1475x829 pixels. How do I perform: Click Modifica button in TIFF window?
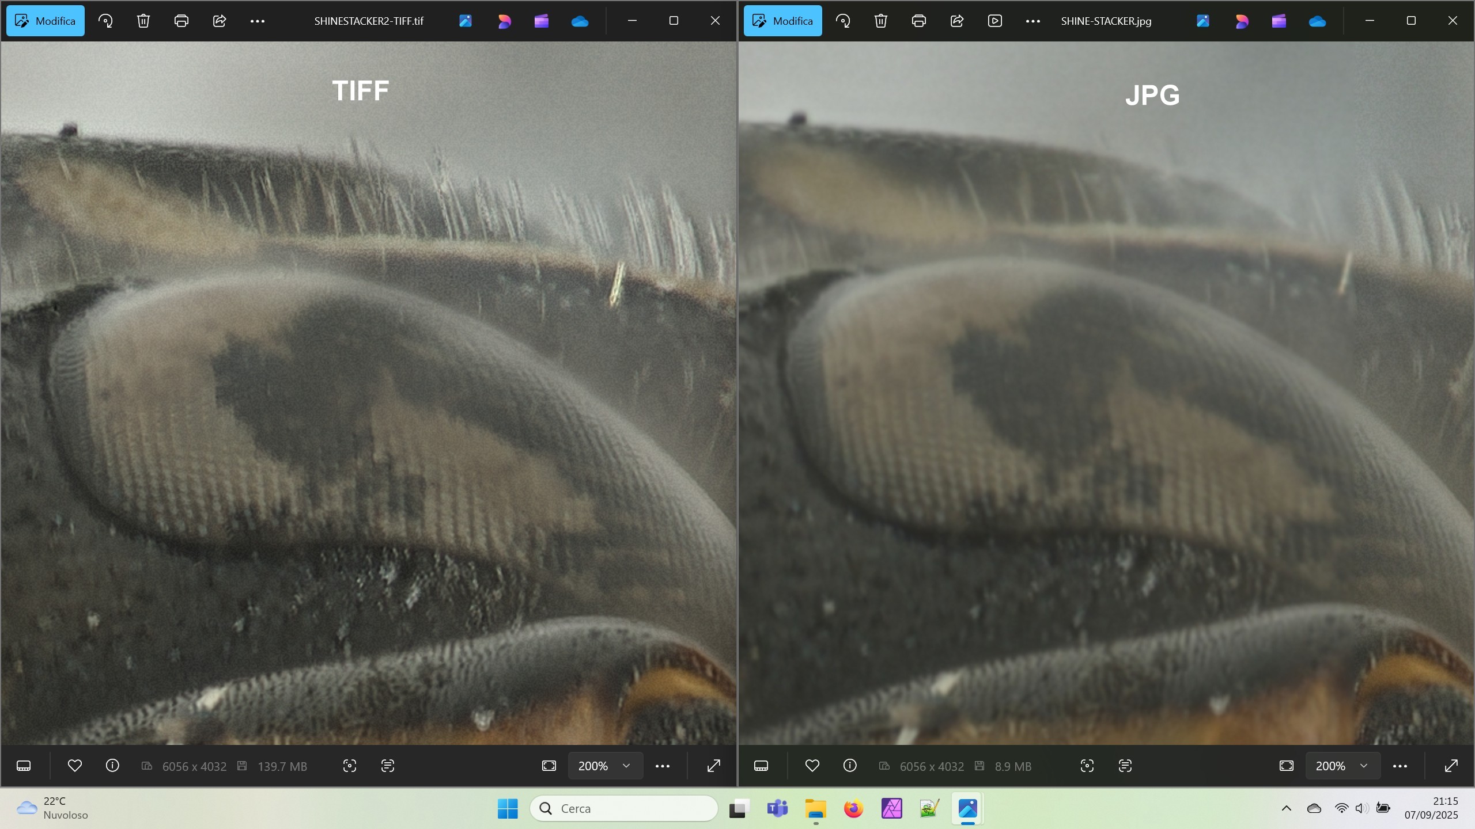pyautogui.click(x=46, y=21)
